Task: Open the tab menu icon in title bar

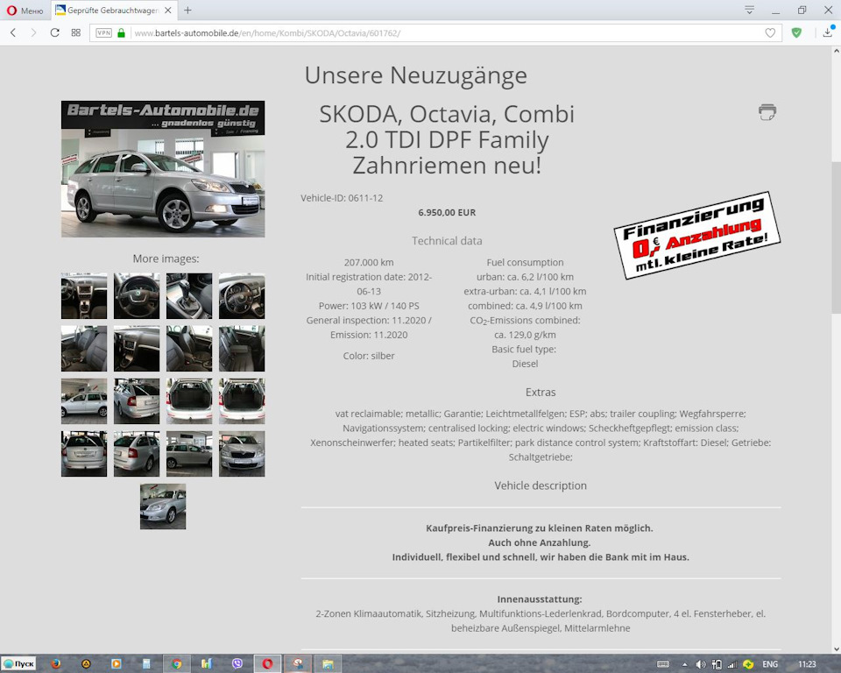Action: (750, 10)
